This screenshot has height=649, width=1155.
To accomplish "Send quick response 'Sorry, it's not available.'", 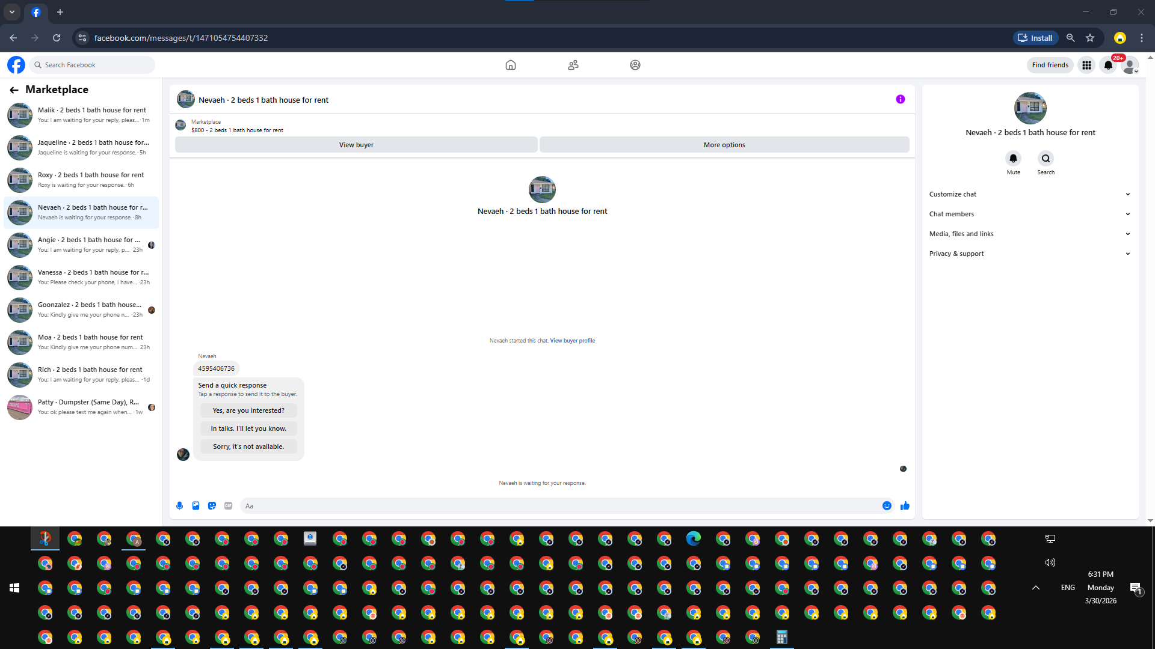I will click(x=248, y=446).
